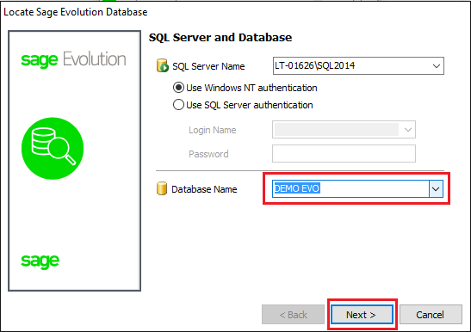This screenshot has width=471, height=332.
Task: Open the SQL Server Name dropdown arrow
Action: coord(437,65)
